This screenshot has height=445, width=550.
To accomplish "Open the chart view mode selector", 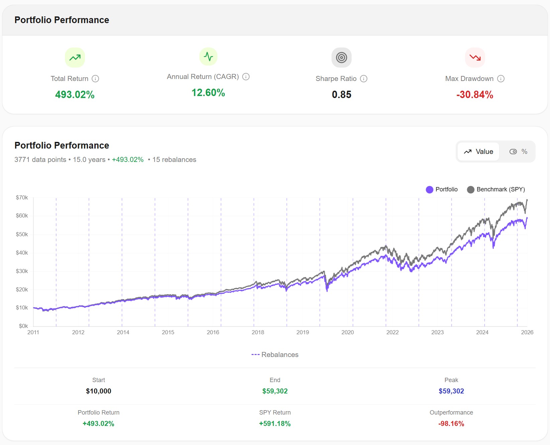I will (x=495, y=151).
